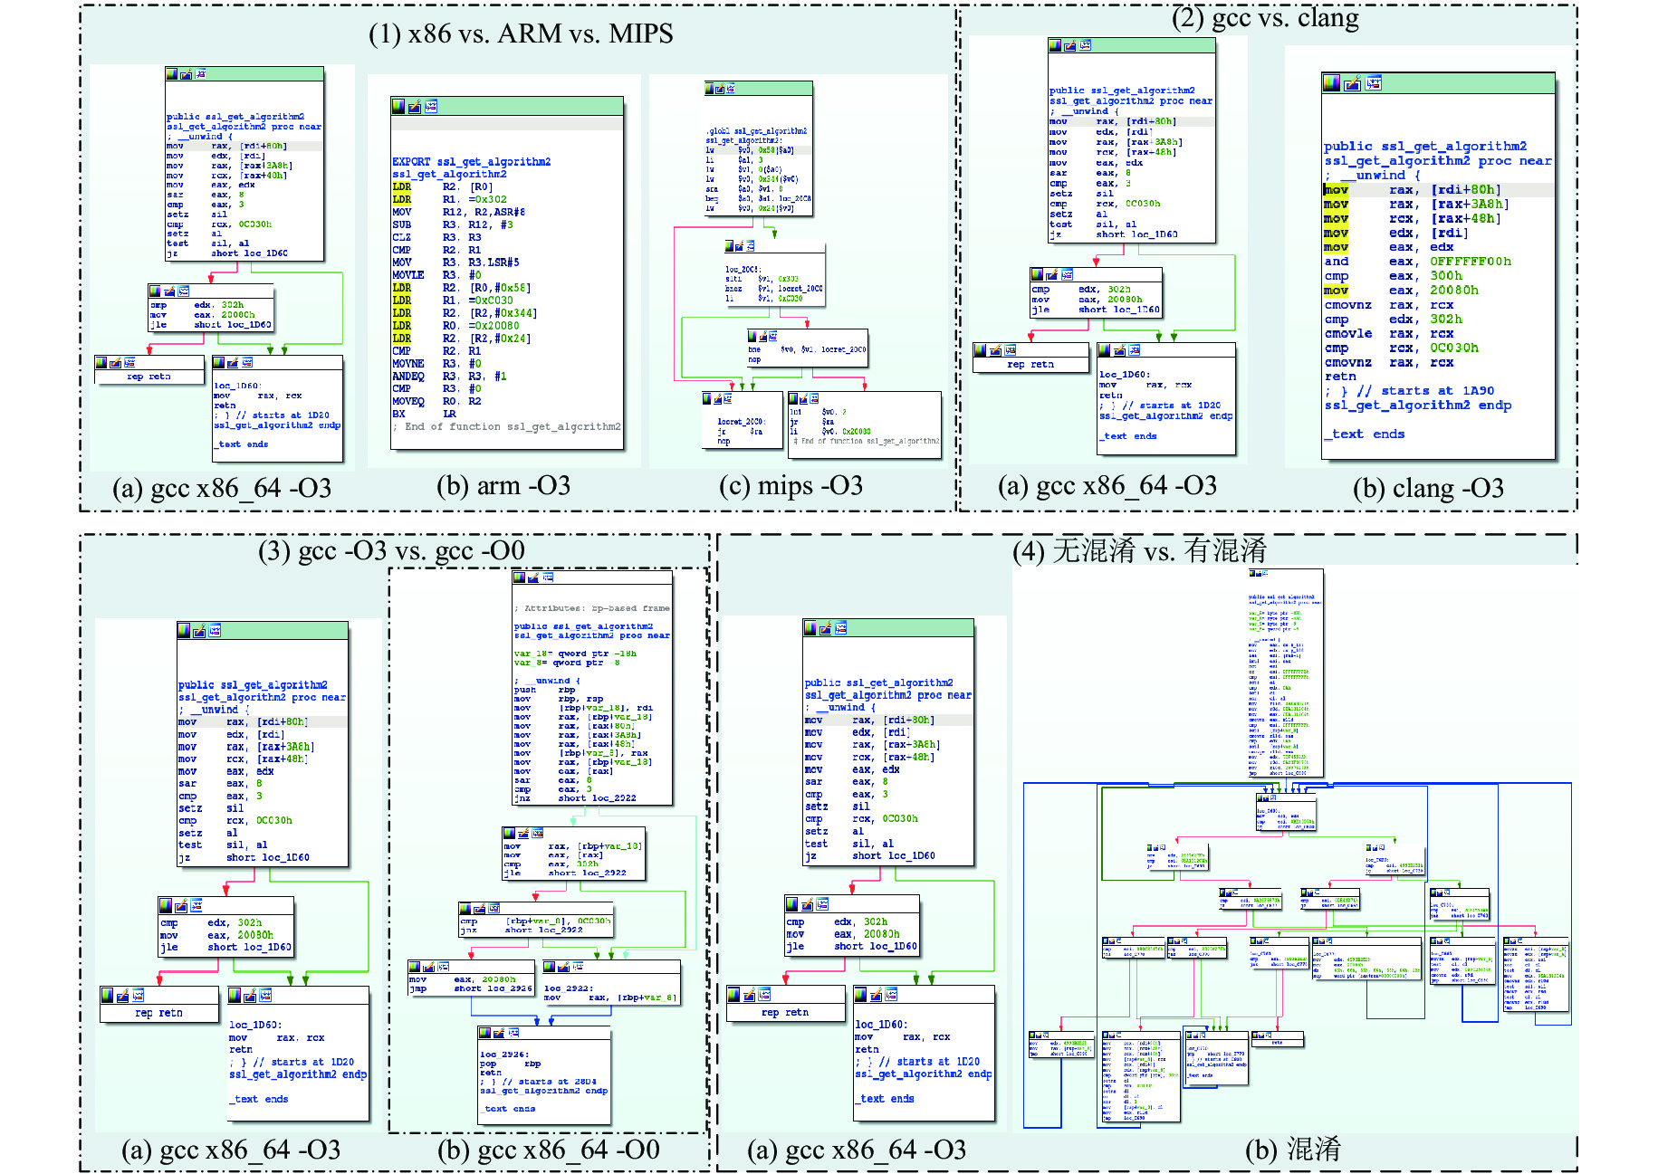
Task: Click the pencil edit icon in the arm -O3 node header
Action: point(415,107)
